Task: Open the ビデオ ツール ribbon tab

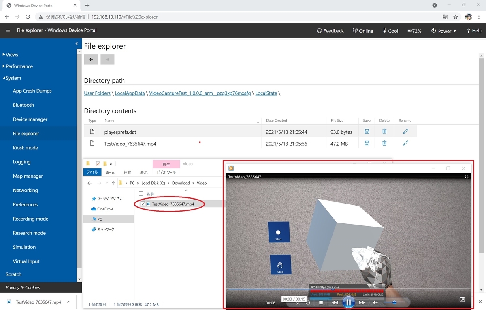Action: (x=166, y=172)
